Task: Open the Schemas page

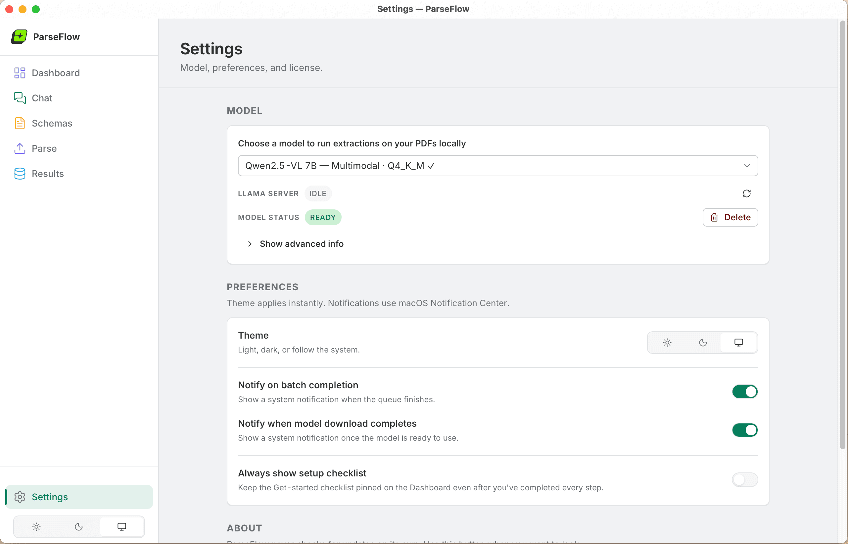Action: pos(79,123)
